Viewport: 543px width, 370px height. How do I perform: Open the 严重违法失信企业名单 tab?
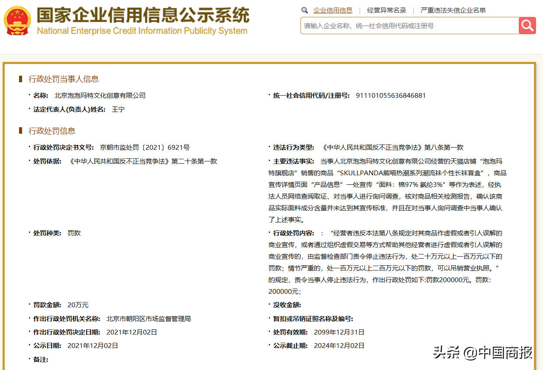coord(453,10)
